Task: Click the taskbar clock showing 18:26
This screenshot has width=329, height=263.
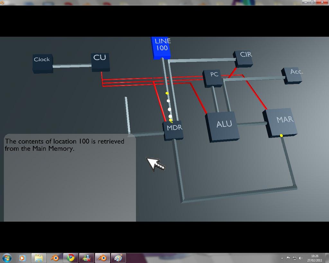Action: pos(315,258)
